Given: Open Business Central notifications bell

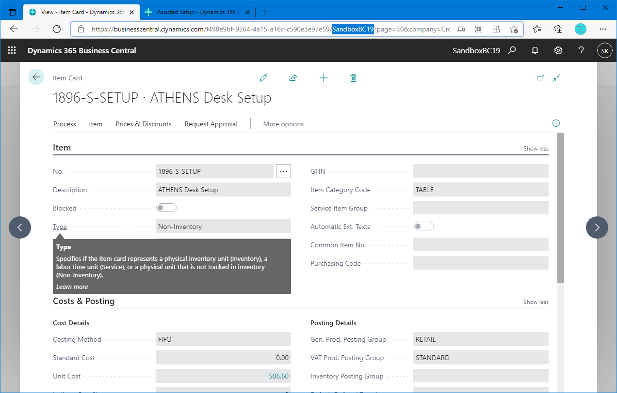Looking at the screenshot, I should point(535,50).
